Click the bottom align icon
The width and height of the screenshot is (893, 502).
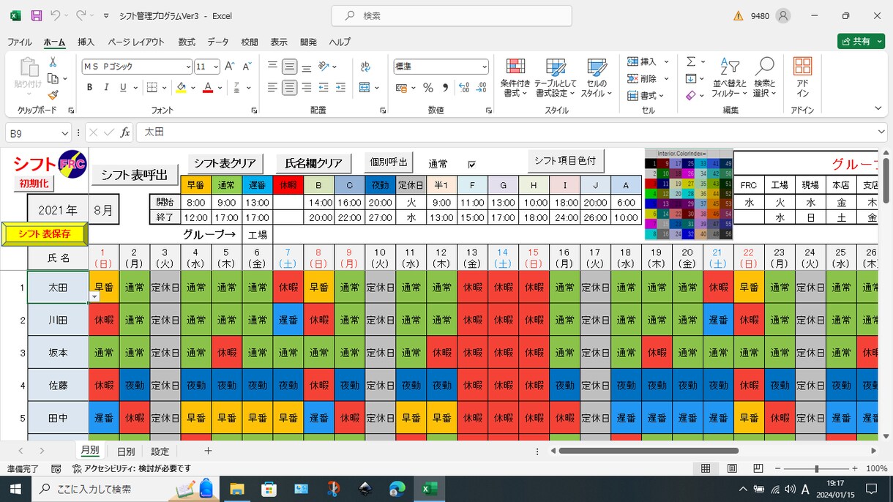point(307,67)
